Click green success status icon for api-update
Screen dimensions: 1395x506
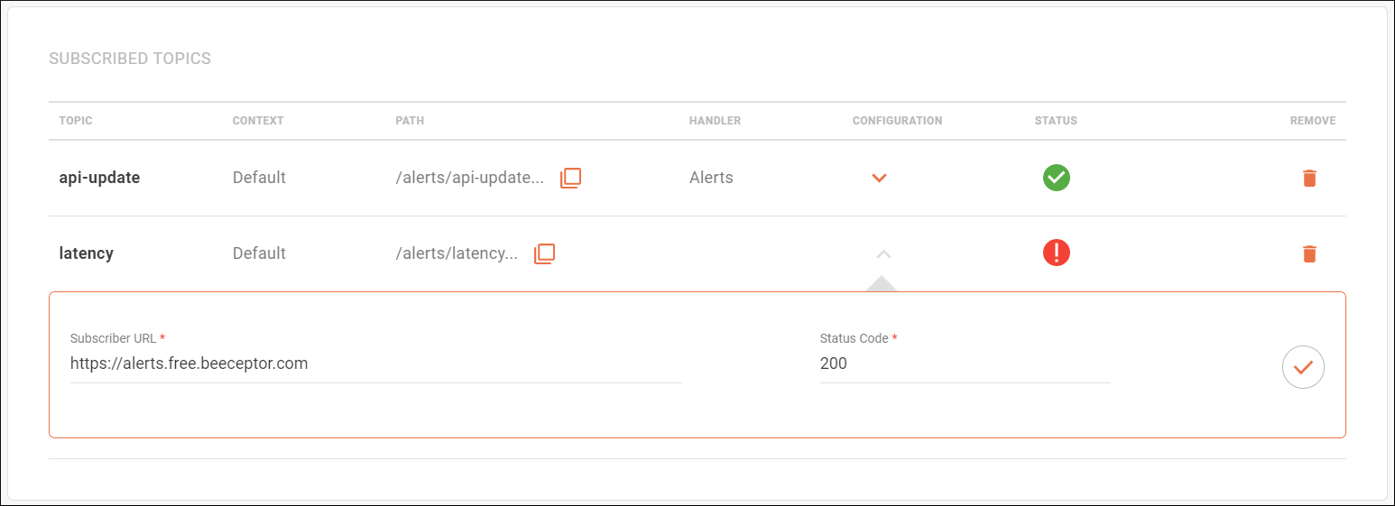1056,178
